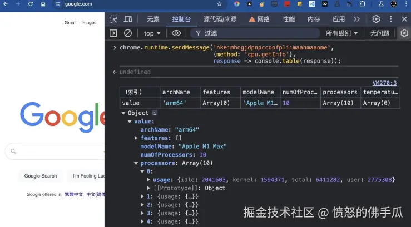The width and height of the screenshot is (411, 227).
Task: Open the Images link on Google page
Action: [x=89, y=23]
